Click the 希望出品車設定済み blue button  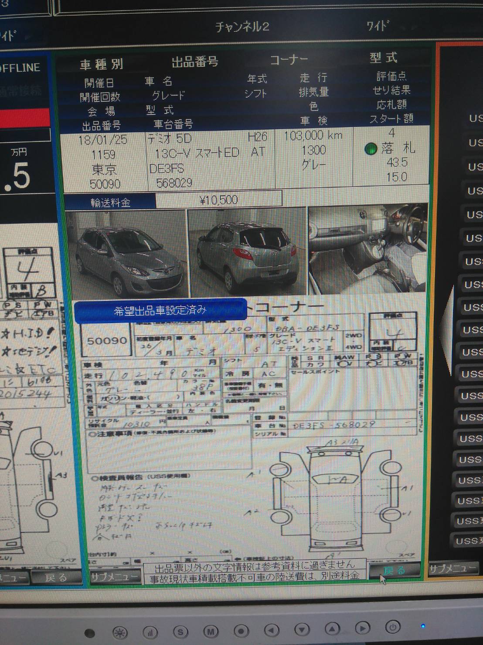coord(160,310)
